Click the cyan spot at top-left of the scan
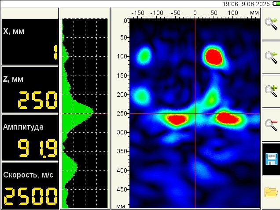The image size is (280, 210). click(144, 56)
